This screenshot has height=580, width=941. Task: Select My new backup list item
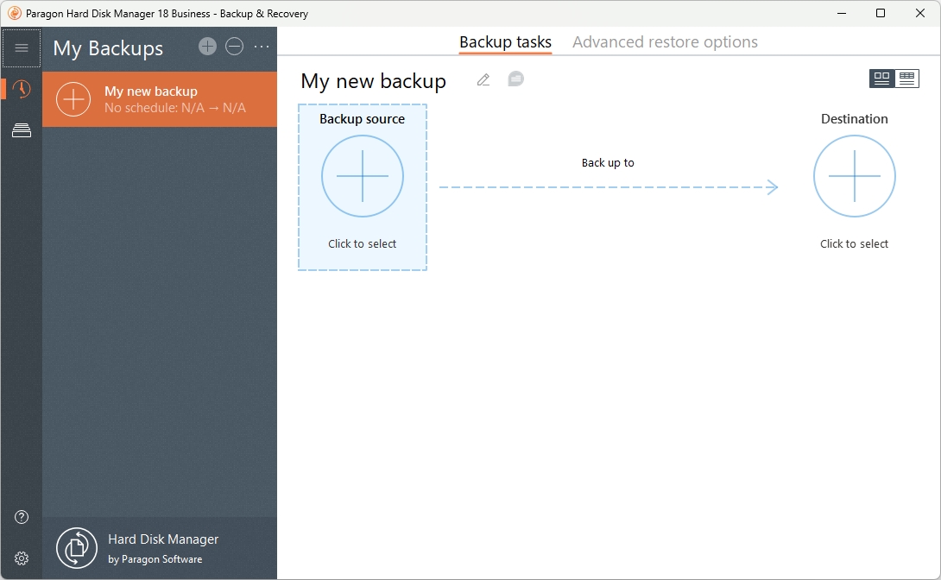[160, 99]
